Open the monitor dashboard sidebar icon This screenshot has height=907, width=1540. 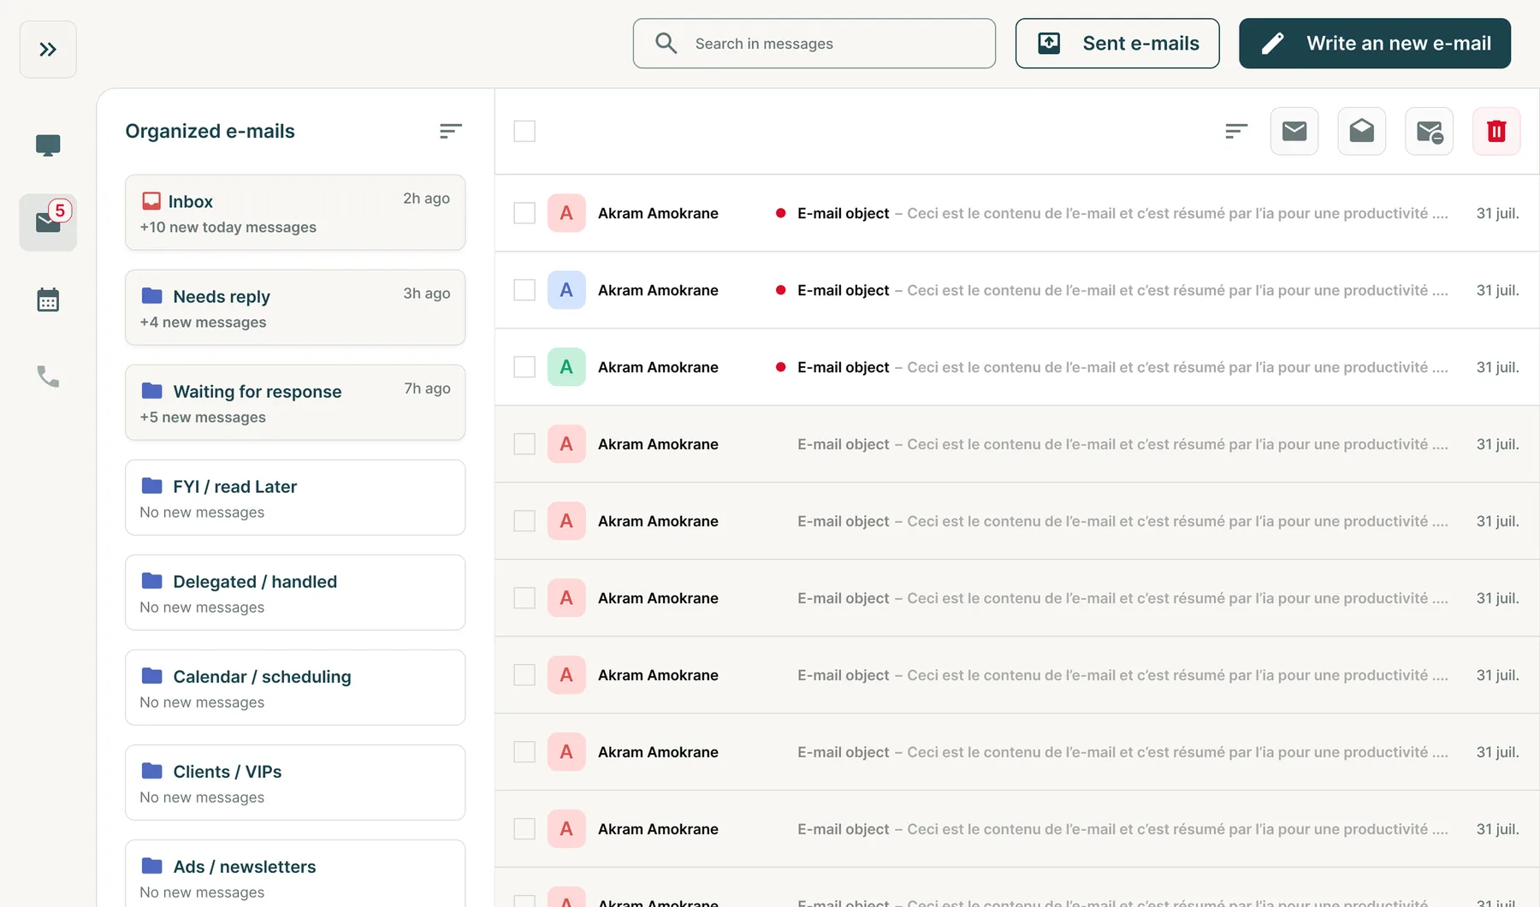point(48,145)
